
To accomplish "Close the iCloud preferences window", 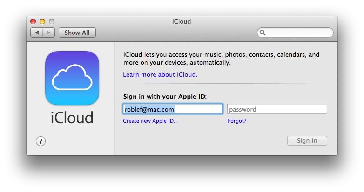I will coord(33,21).
